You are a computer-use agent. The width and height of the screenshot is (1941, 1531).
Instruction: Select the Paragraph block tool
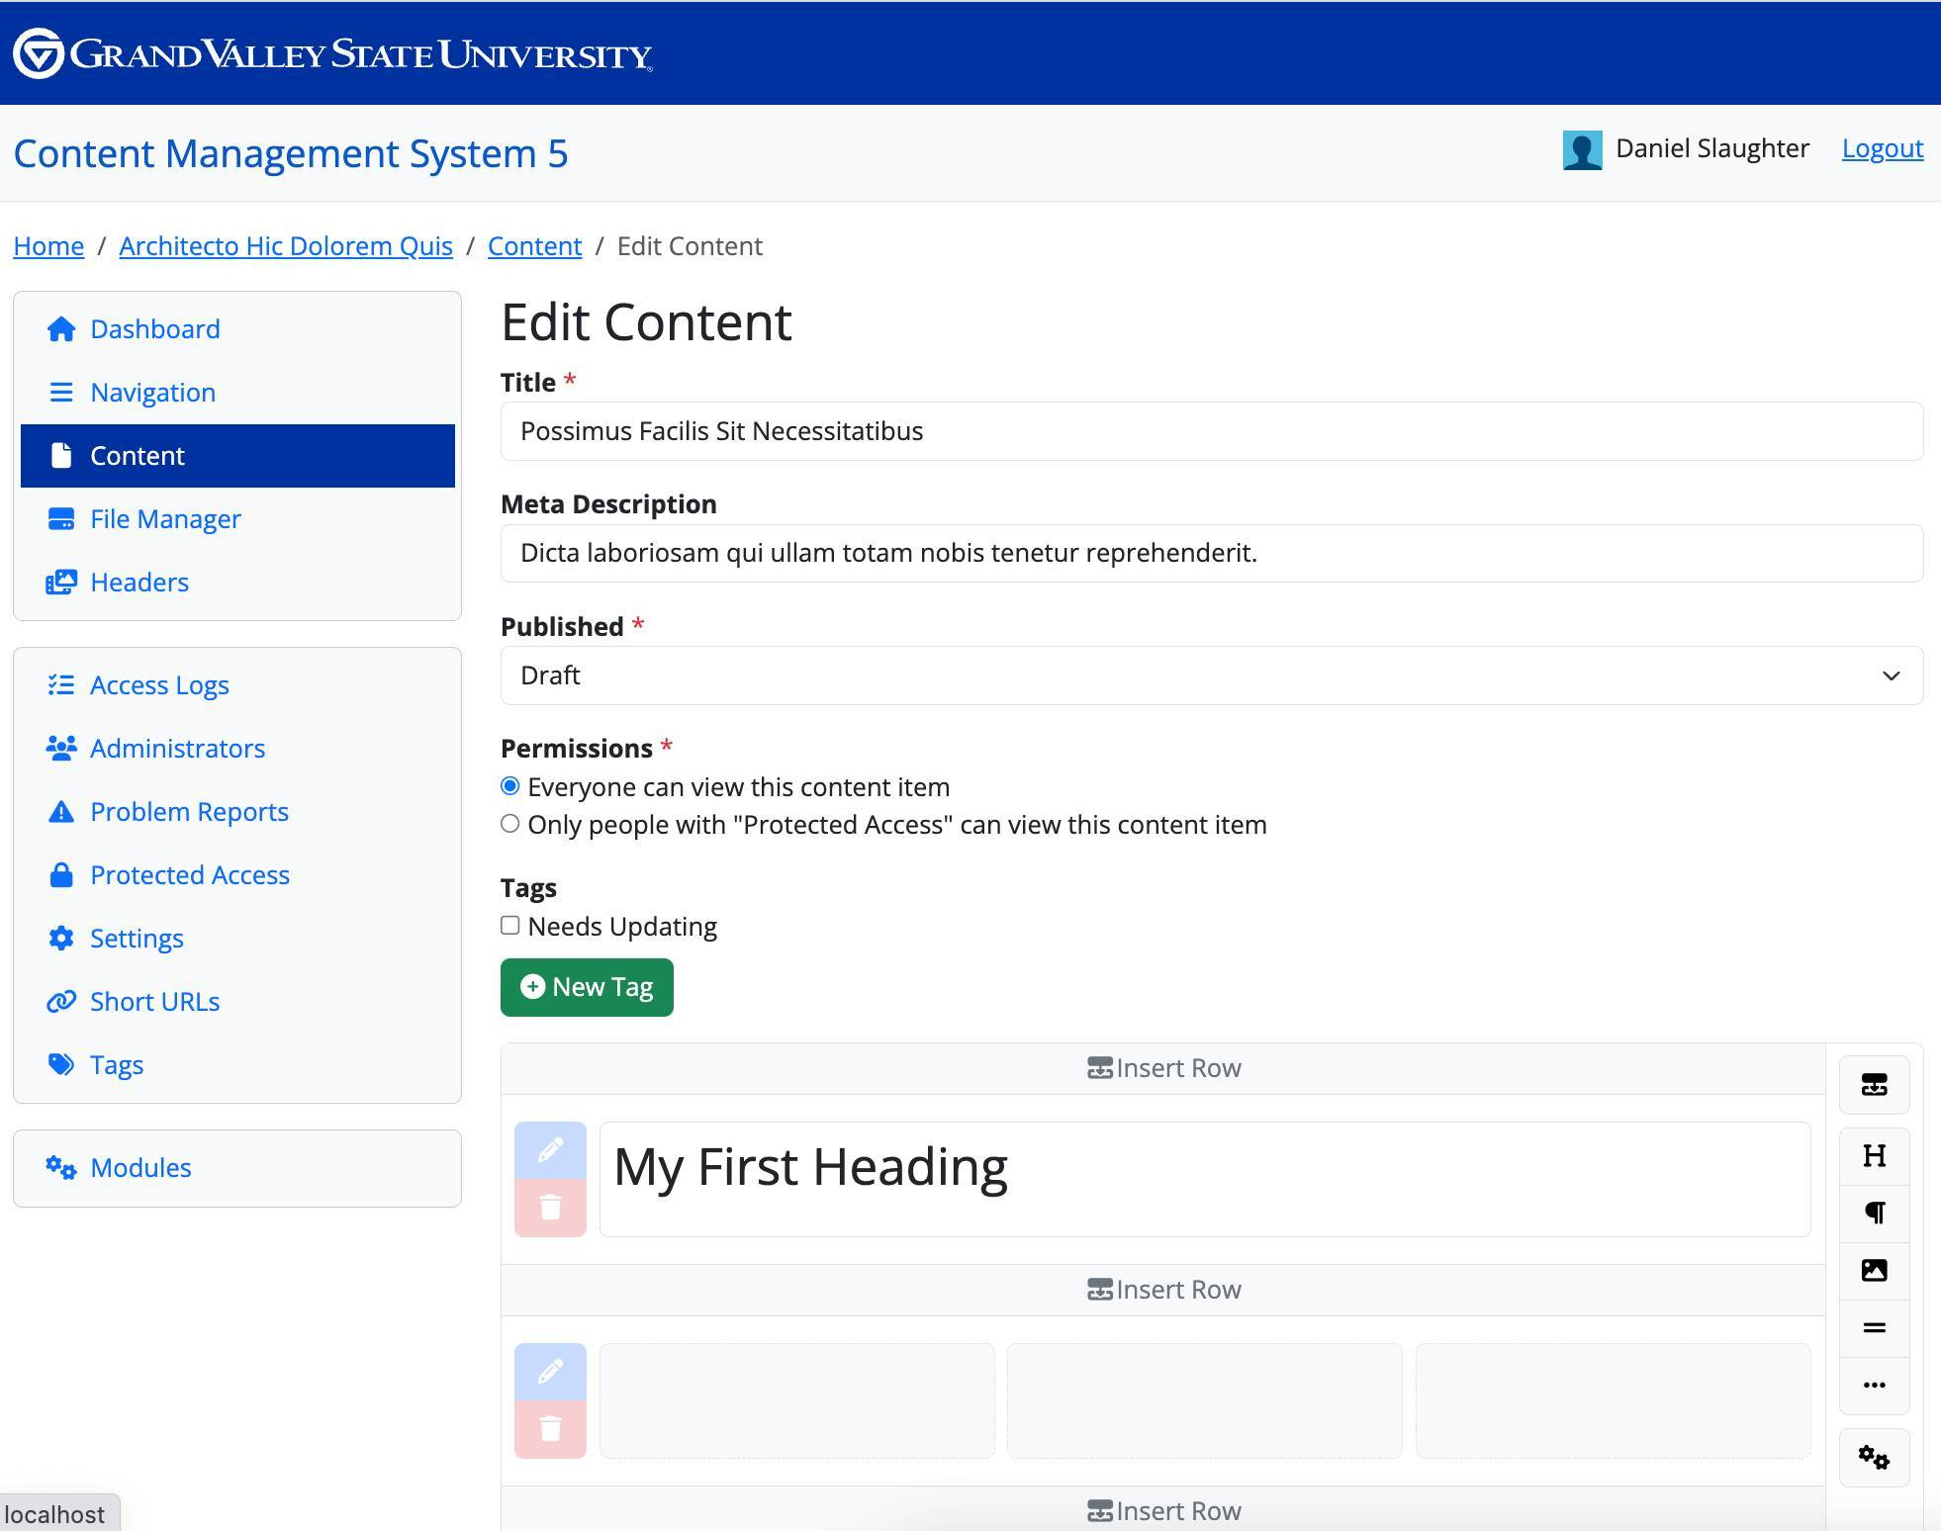pos(1876,1214)
